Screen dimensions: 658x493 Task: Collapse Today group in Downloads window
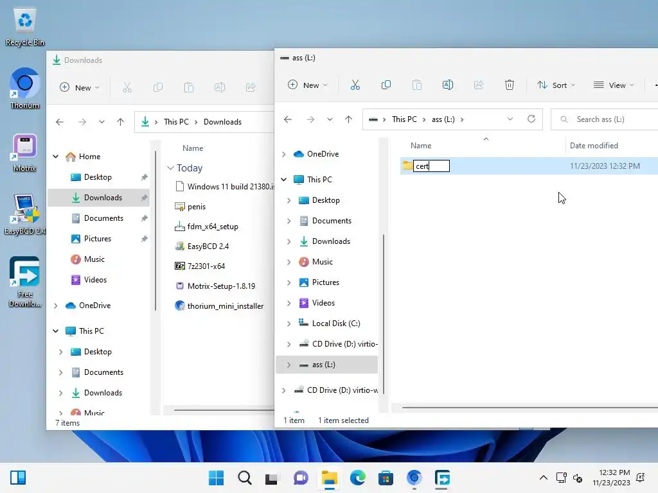click(x=170, y=168)
